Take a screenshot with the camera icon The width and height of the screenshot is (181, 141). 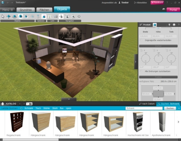tap(164, 9)
